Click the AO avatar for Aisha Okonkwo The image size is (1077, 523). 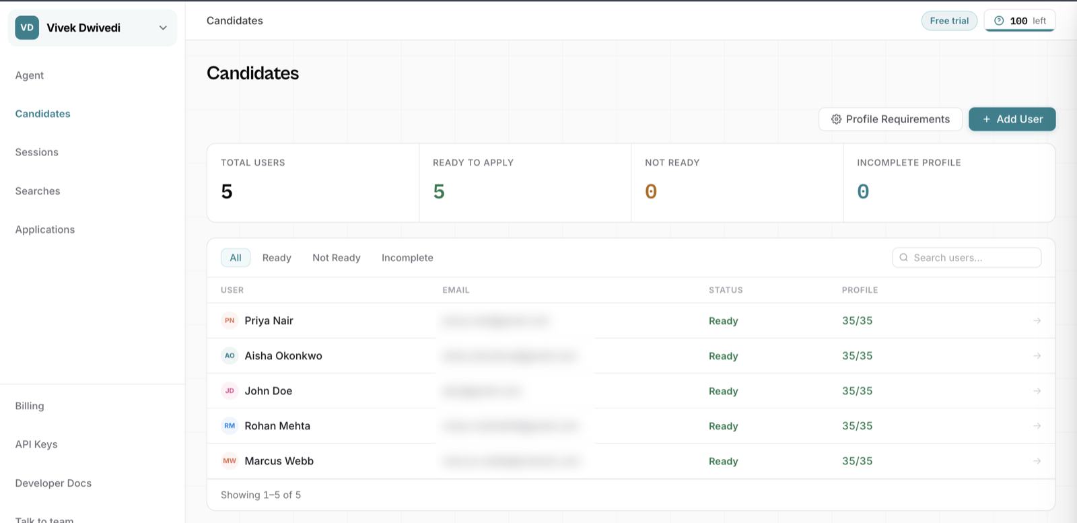coord(230,355)
